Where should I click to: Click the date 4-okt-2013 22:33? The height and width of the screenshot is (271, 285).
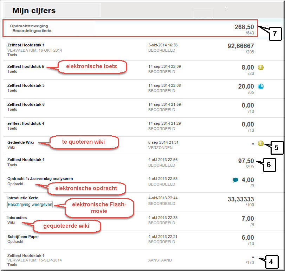163,218
